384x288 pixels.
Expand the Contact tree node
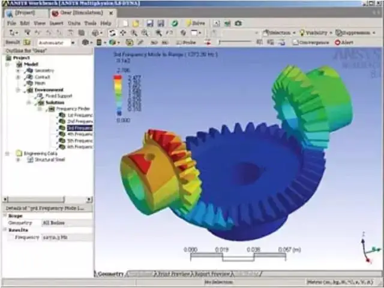[18, 77]
